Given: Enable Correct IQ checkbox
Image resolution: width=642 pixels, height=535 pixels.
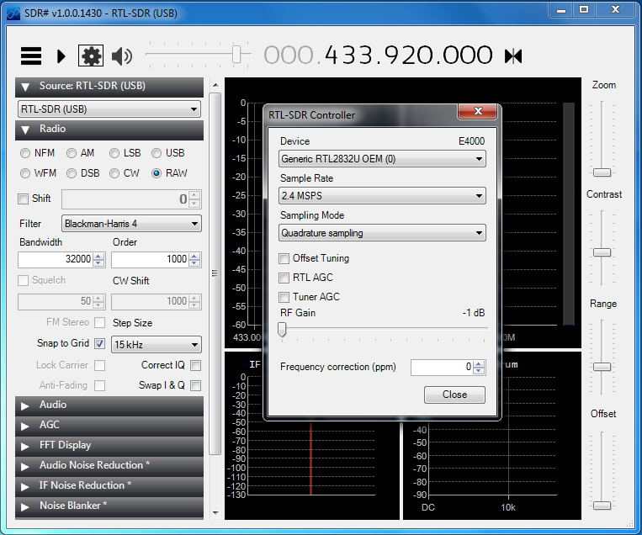Looking at the screenshot, I should pyautogui.click(x=196, y=365).
